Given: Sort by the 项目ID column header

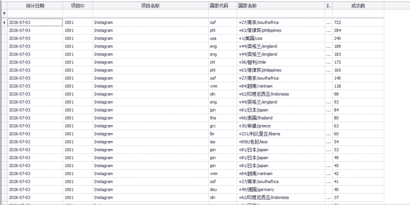Looking at the screenshot, I should [77, 6].
